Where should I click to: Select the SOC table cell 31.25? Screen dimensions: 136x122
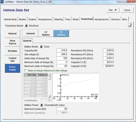[30, 86]
